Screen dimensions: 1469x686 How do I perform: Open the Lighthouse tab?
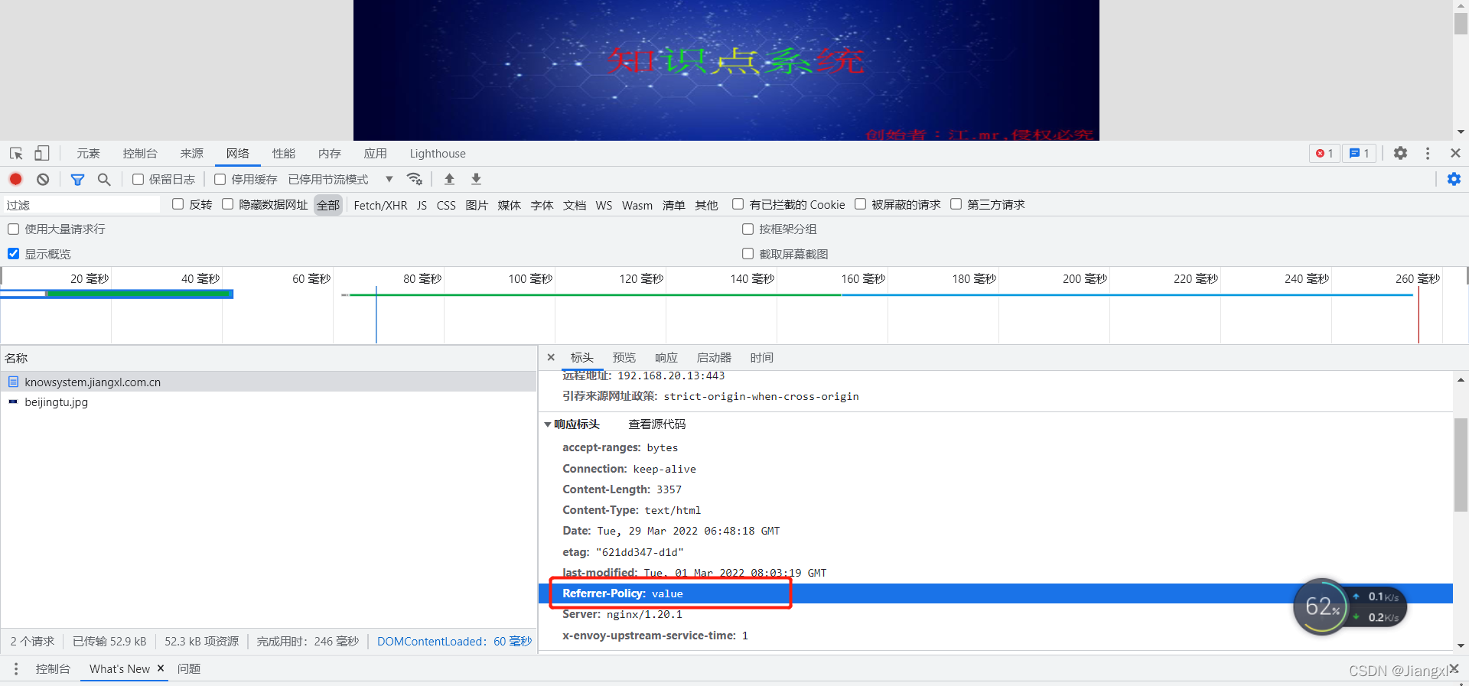coord(438,154)
